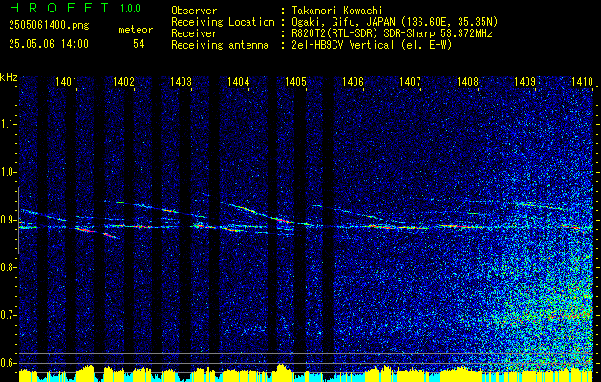601x382 pixels.
Task: Click time marker 1410
Action: pyautogui.click(x=582, y=81)
